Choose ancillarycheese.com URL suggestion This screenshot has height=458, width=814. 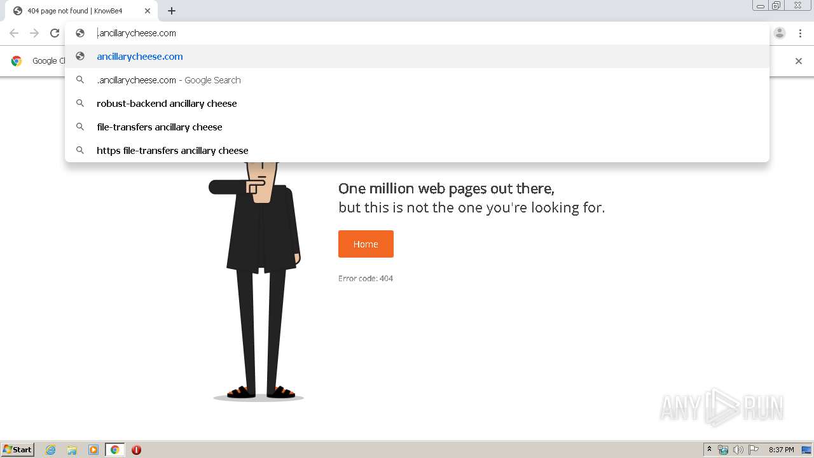pos(417,57)
